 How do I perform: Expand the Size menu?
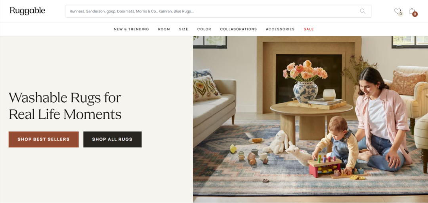(183, 29)
